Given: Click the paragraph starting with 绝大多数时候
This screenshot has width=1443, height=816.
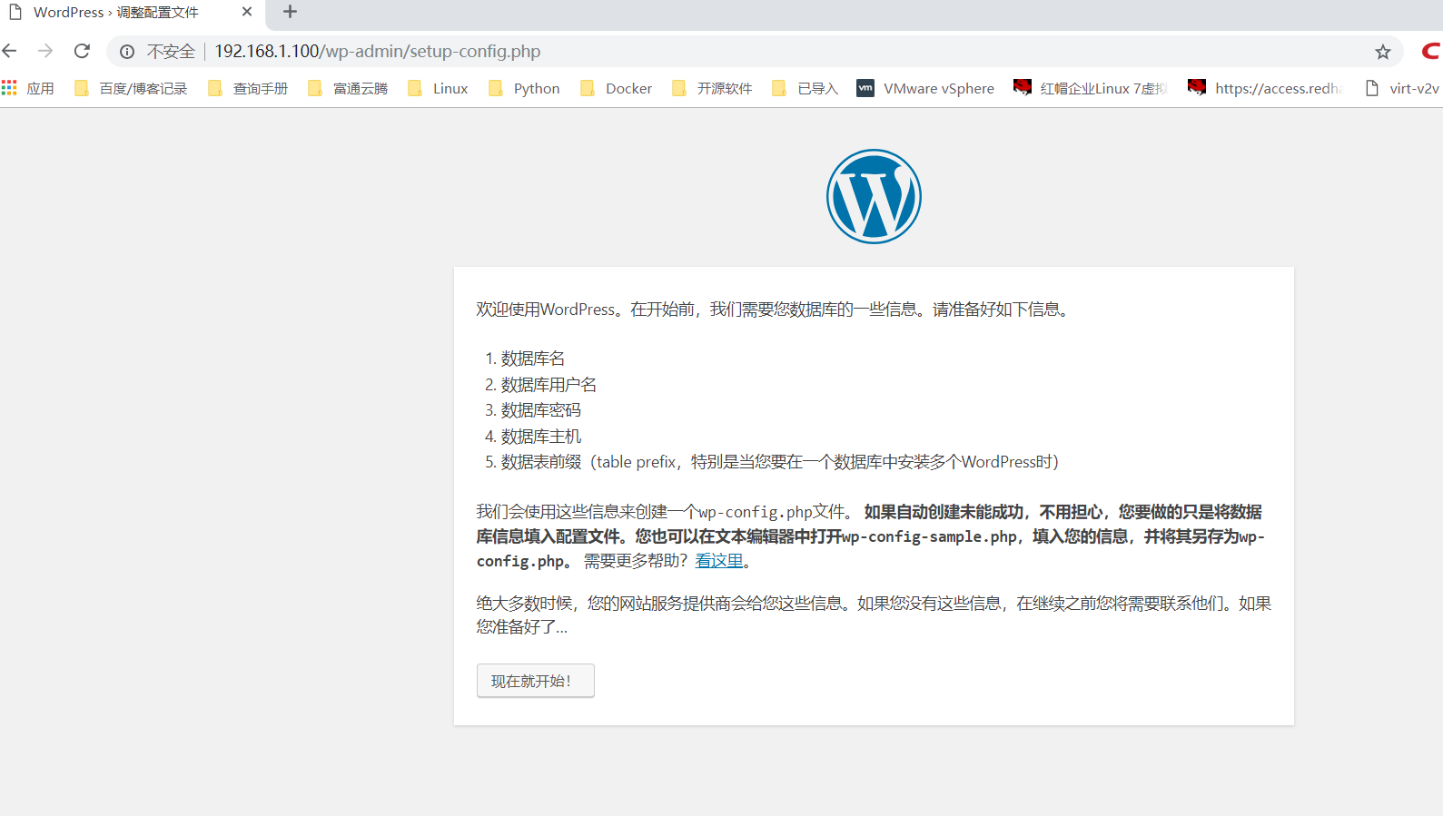Looking at the screenshot, I should 874,615.
